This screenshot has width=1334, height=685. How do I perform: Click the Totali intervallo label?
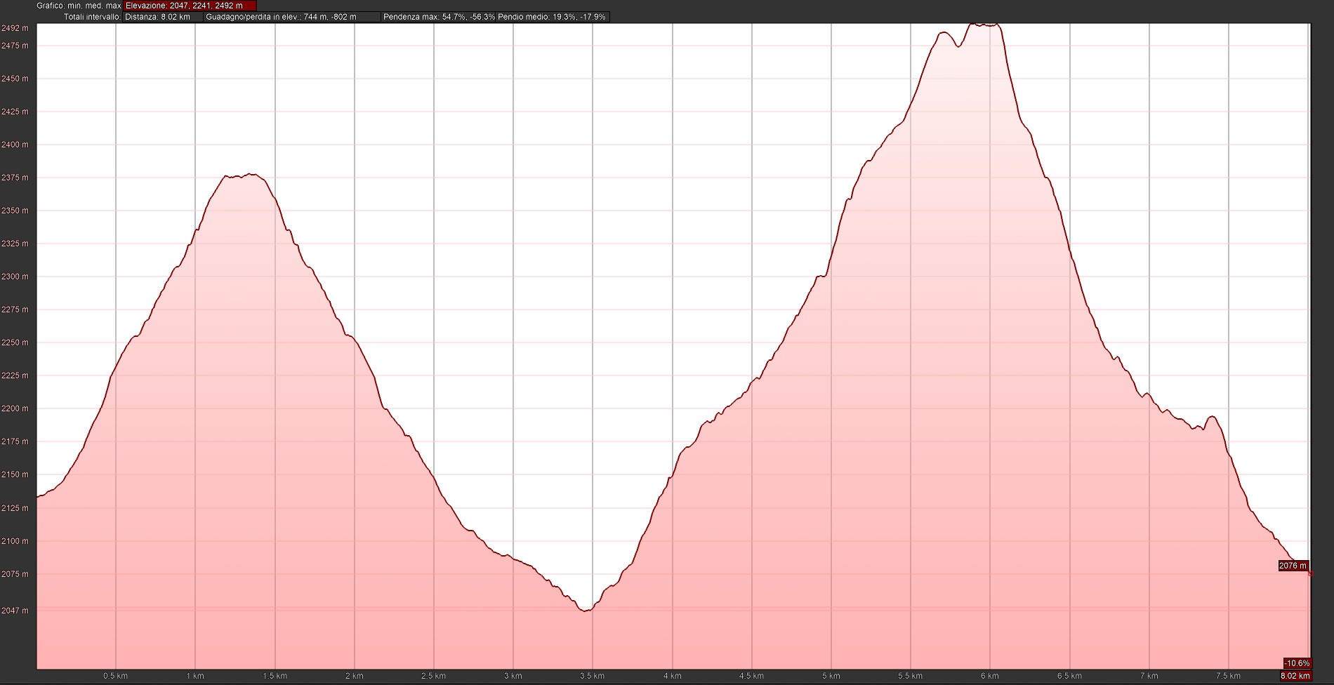[x=92, y=16]
